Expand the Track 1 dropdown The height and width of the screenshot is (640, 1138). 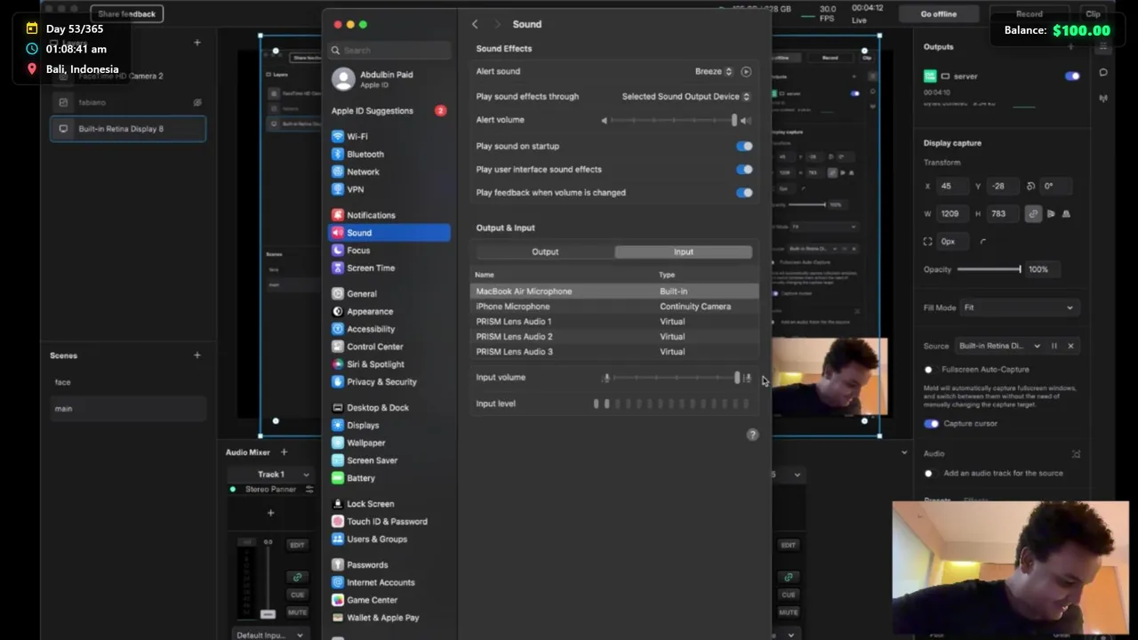[271, 475]
